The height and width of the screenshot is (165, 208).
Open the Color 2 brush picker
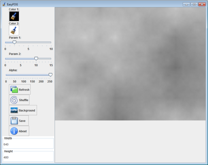[14, 30]
